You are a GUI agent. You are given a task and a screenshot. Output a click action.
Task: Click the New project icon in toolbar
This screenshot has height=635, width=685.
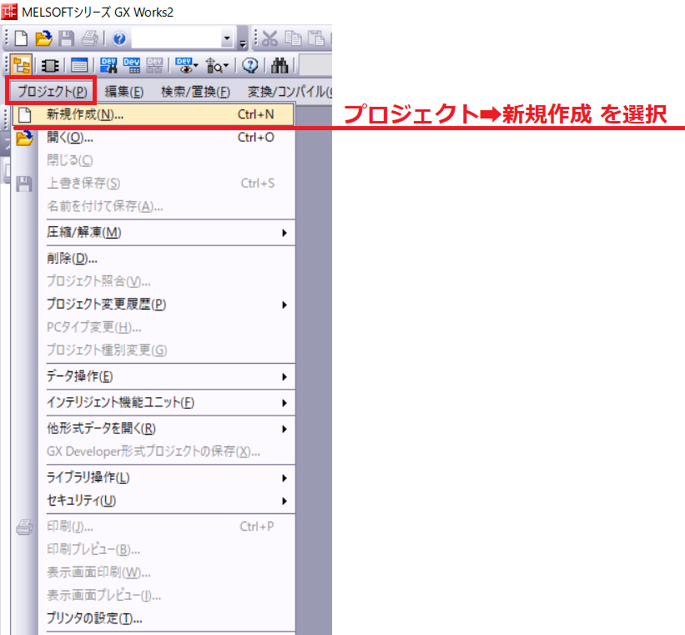(x=21, y=38)
